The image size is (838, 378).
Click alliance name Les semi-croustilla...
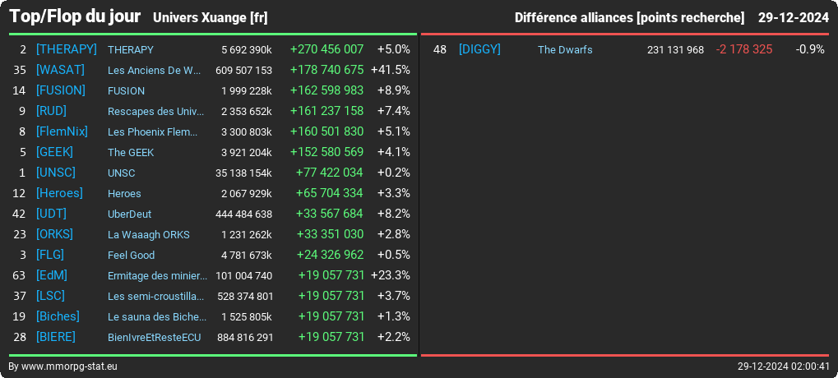click(156, 297)
